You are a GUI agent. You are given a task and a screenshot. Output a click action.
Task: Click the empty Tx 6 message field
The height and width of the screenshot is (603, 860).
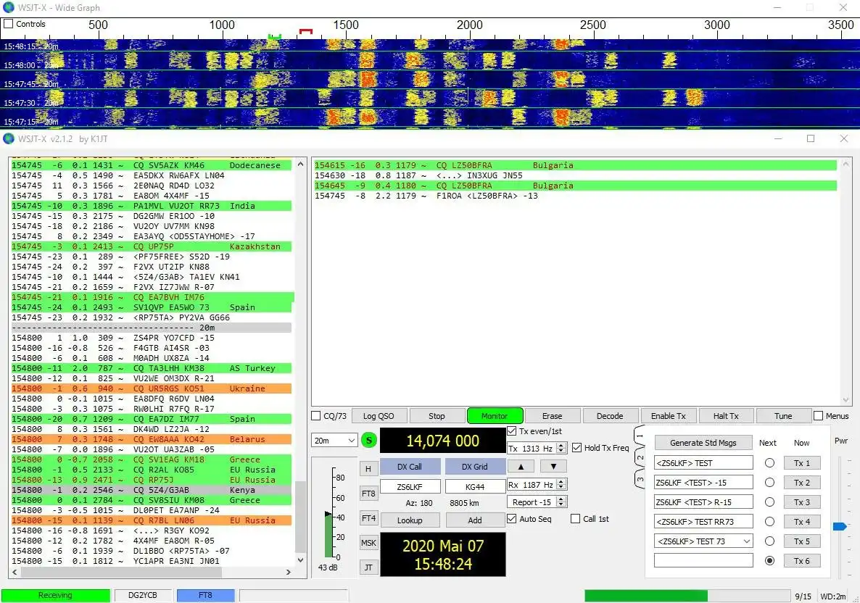(x=703, y=560)
